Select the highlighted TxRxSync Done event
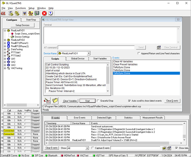This screenshot has width=191, height=157. tap(147, 73)
